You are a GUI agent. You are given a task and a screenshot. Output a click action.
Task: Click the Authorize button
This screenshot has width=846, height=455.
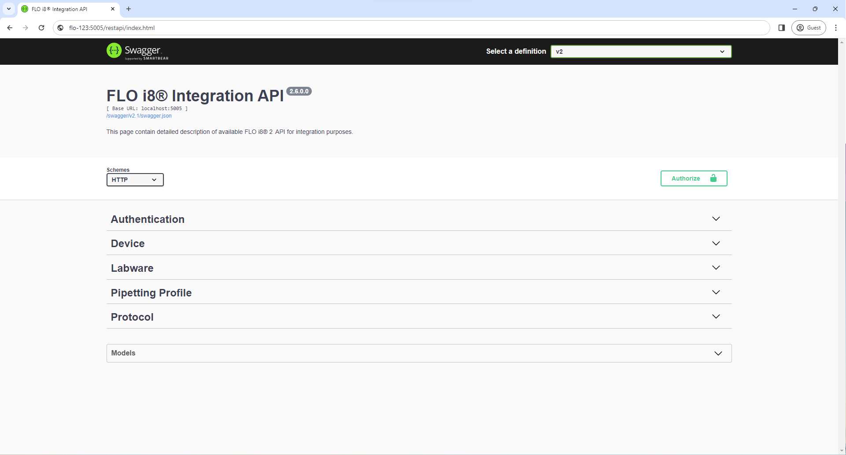point(694,178)
